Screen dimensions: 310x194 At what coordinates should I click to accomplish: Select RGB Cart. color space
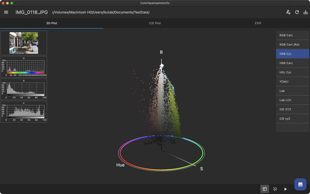pyautogui.click(x=292, y=35)
